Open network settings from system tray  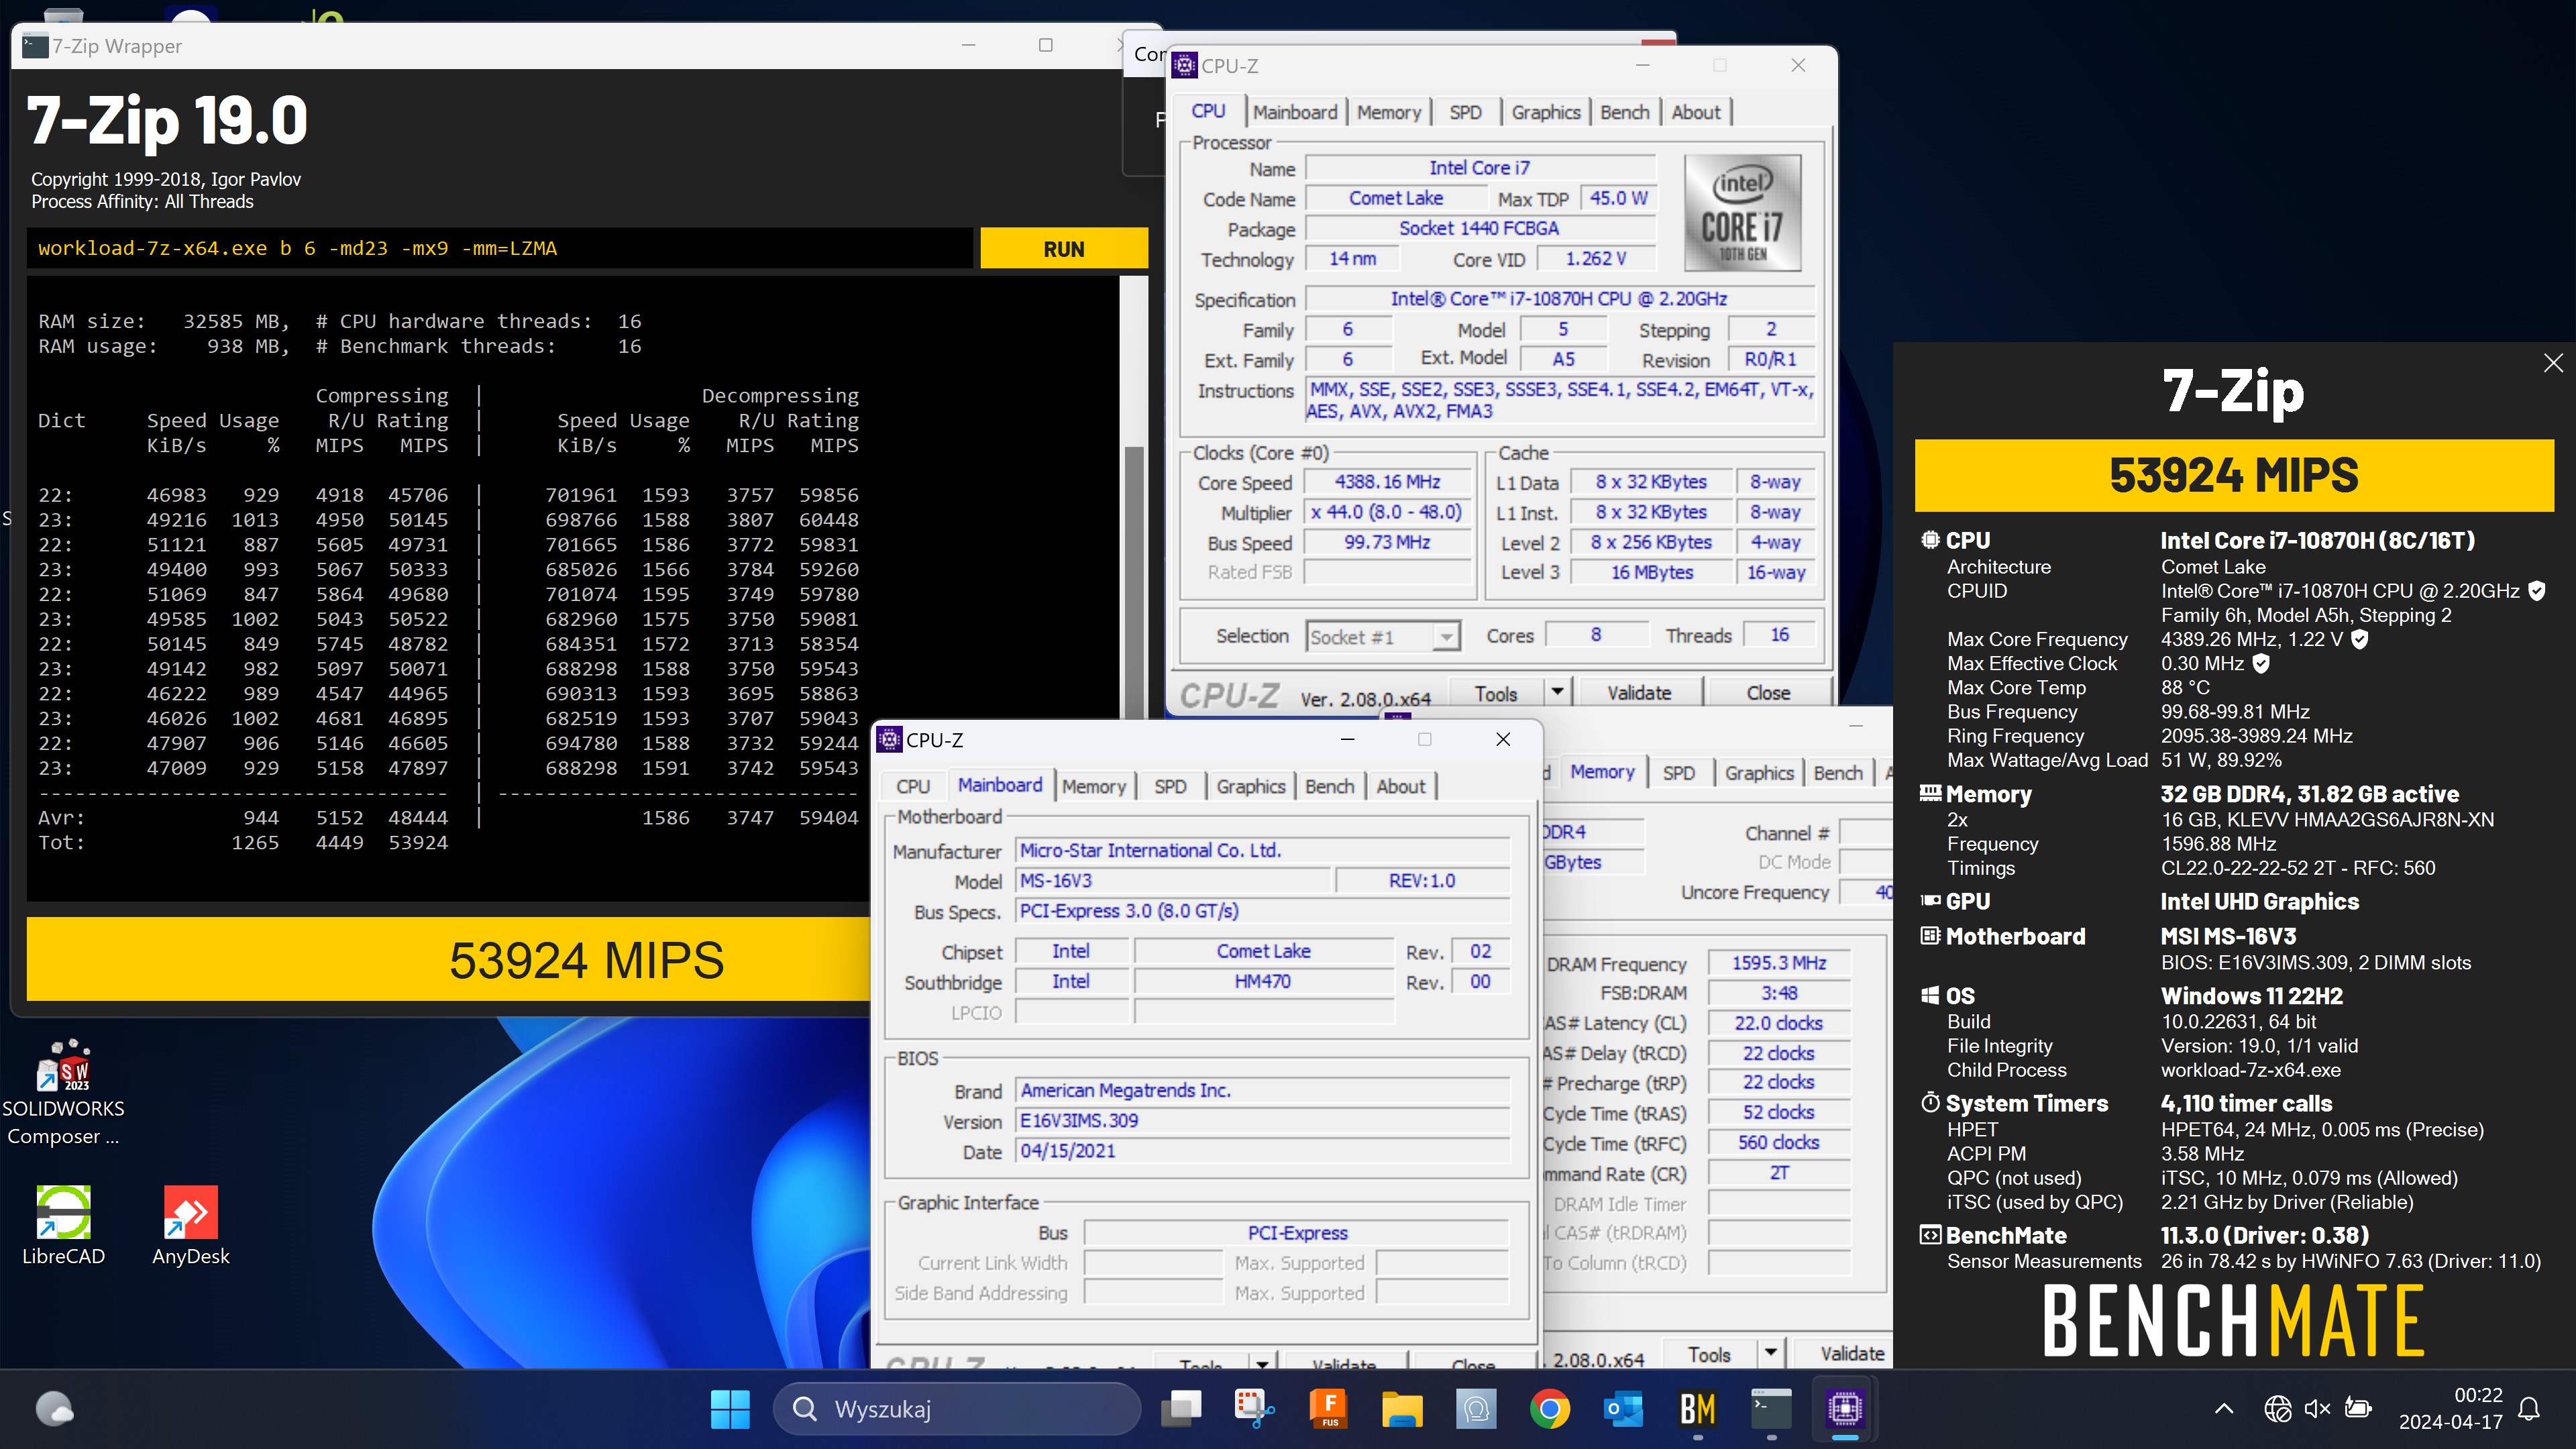(2277, 1409)
